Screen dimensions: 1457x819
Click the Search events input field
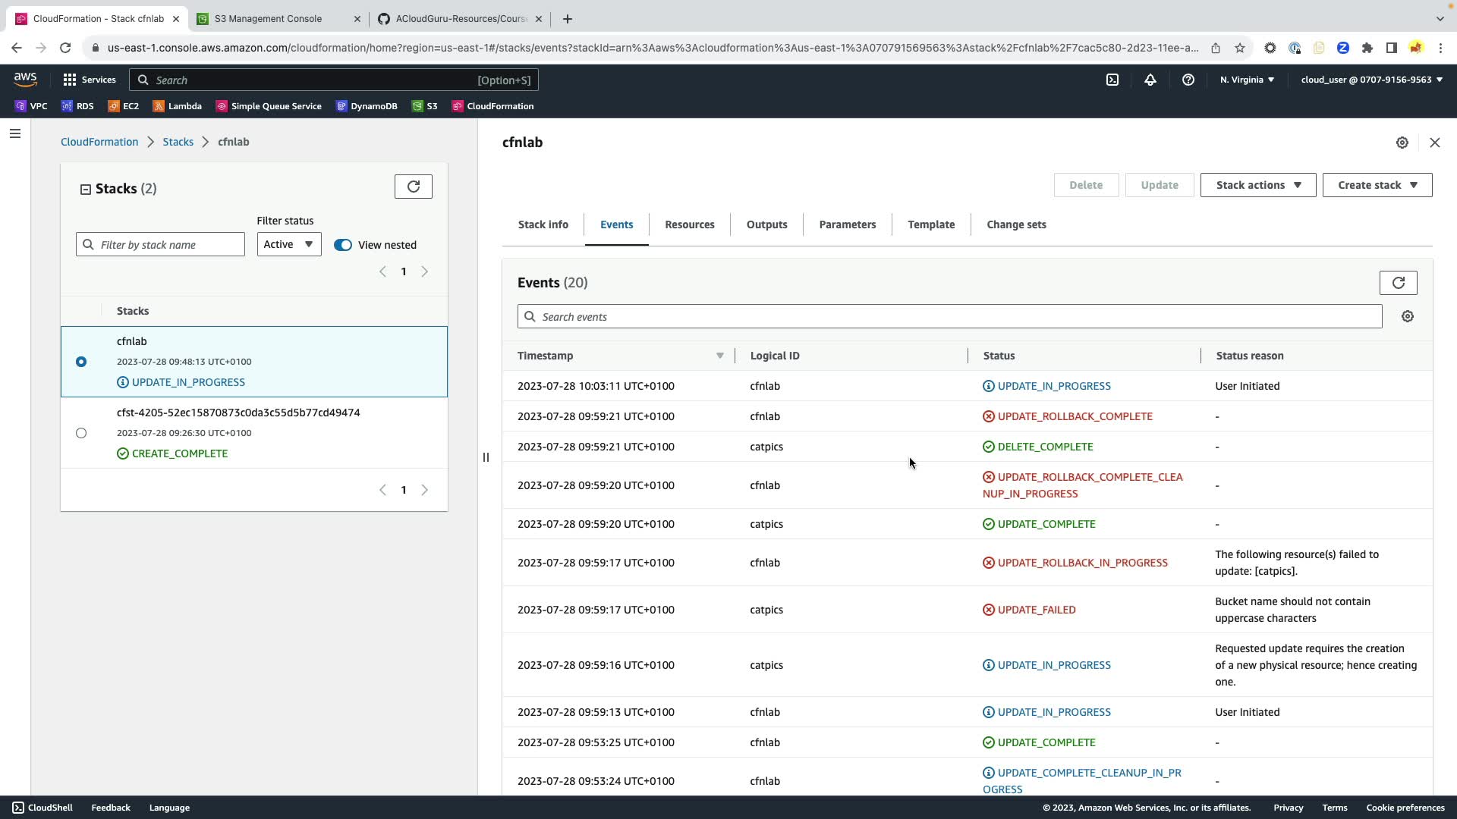[949, 317]
